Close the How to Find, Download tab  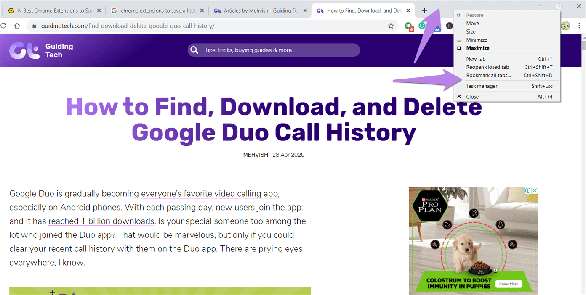(x=408, y=11)
